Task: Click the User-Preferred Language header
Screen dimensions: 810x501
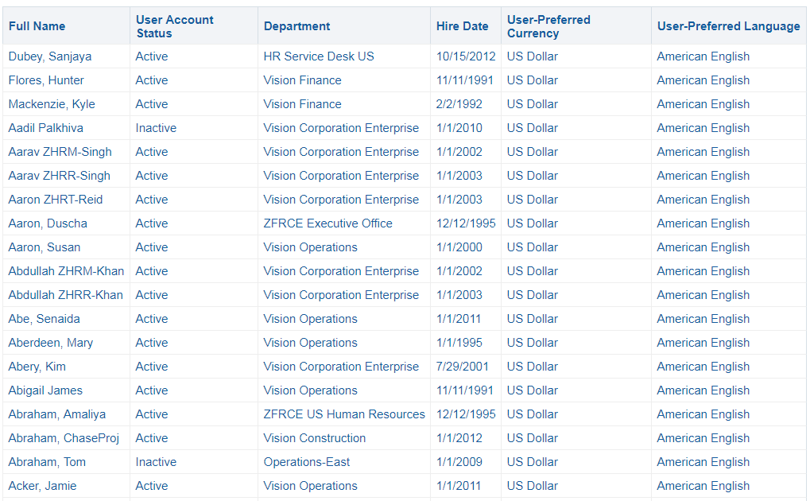Action: (728, 26)
